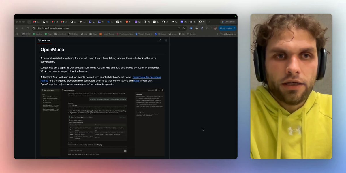346x173 pixels.
Task: Click the Ask Gemini button
Action: pyautogui.click(x=228, y=22)
